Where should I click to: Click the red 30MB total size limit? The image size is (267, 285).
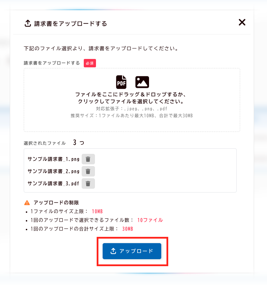click(x=128, y=229)
